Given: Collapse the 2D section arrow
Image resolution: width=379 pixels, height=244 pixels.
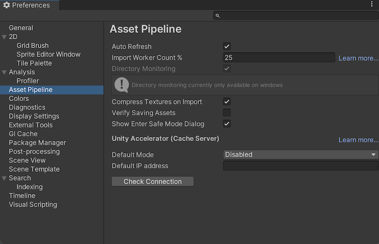Looking at the screenshot, I should pos(4,37).
